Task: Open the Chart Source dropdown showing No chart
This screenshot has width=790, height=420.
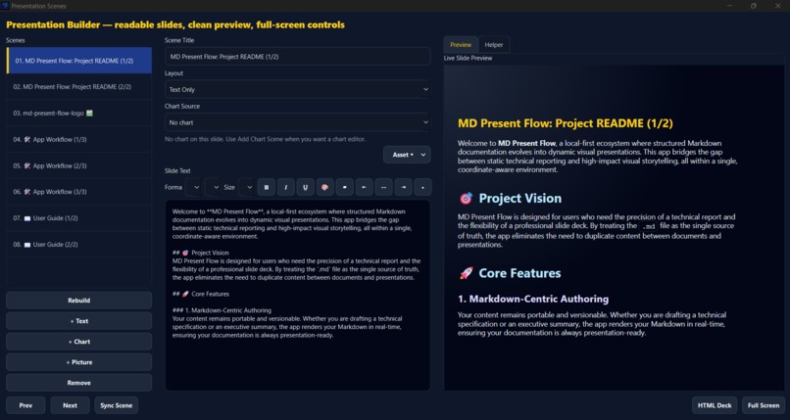Action: (297, 122)
